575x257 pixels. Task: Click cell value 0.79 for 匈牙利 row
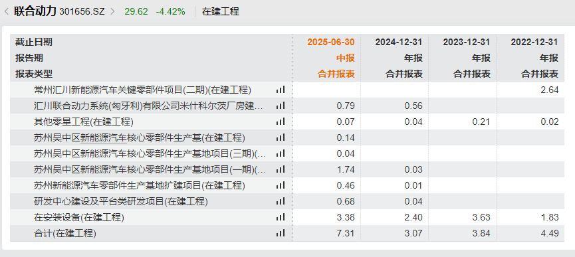(346, 106)
